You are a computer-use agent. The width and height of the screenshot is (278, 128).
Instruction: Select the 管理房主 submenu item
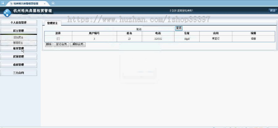19,43
